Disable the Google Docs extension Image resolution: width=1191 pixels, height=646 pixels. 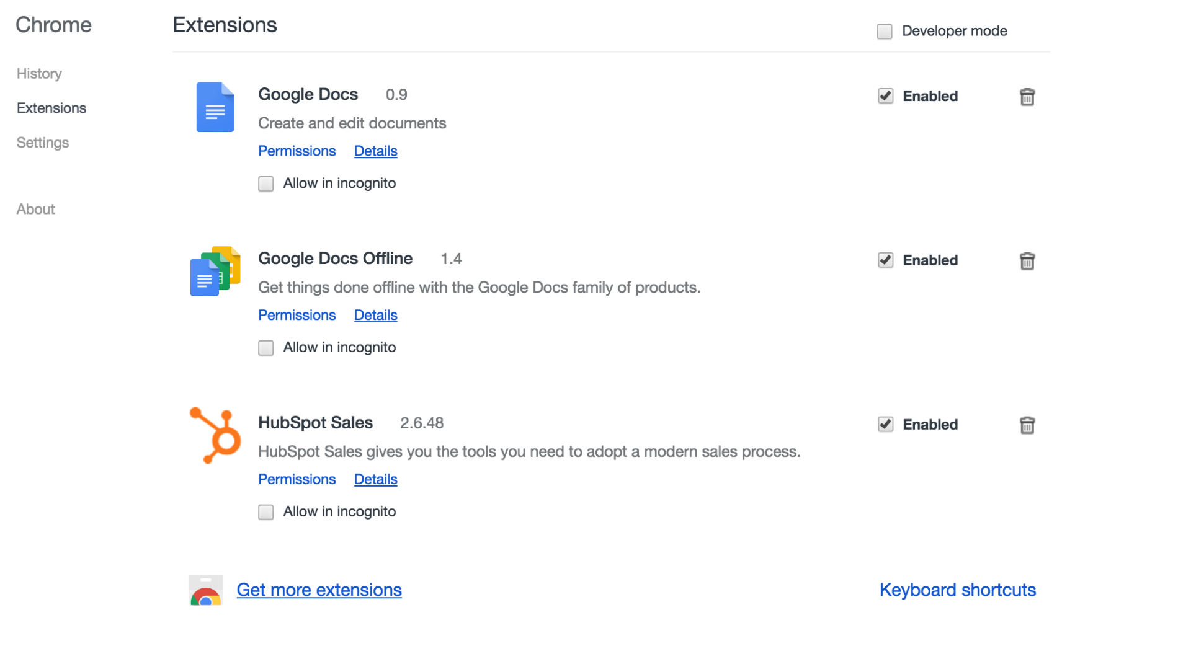(885, 96)
